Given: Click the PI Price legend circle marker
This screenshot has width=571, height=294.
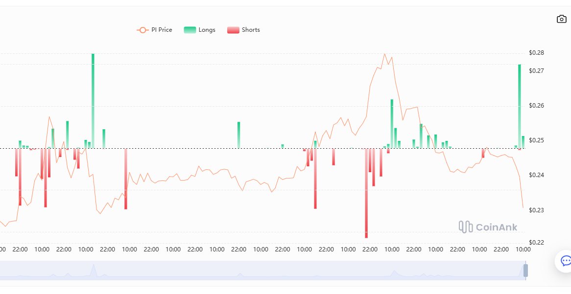Looking at the screenshot, I should [x=143, y=30].
